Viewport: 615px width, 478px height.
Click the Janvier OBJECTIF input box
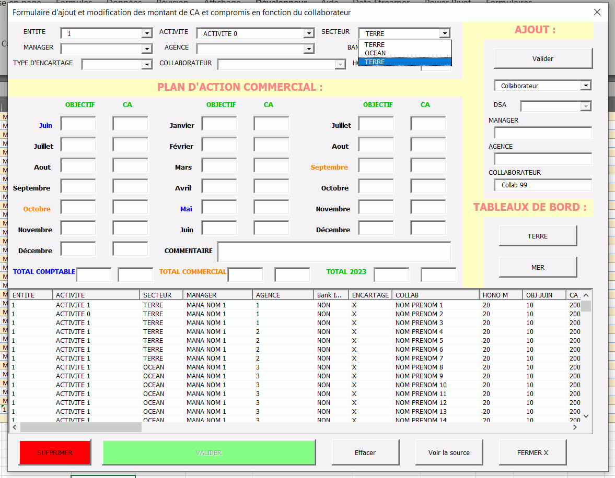[x=219, y=124]
